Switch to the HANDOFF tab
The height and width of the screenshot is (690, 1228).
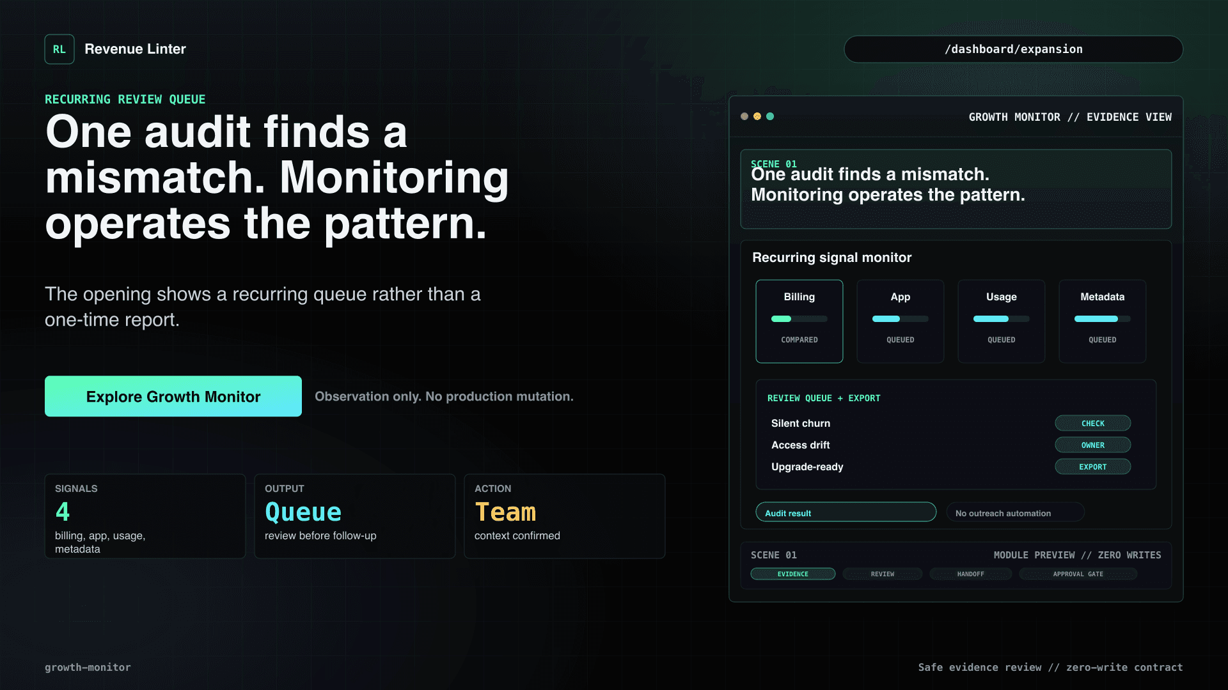coord(971,574)
